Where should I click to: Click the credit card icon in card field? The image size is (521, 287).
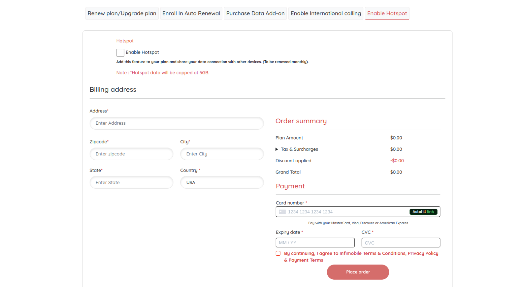(x=282, y=212)
